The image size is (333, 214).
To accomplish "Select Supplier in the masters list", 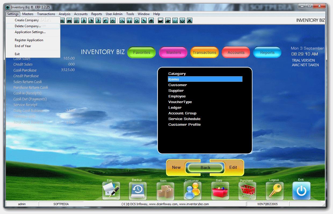I will (205, 91).
